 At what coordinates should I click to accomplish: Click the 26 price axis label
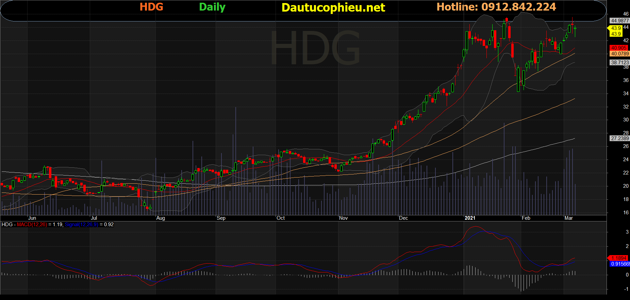[626, 146]
